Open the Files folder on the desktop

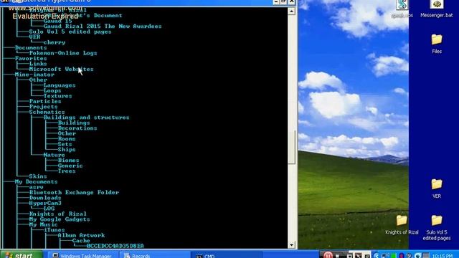(x=437, y=44)
